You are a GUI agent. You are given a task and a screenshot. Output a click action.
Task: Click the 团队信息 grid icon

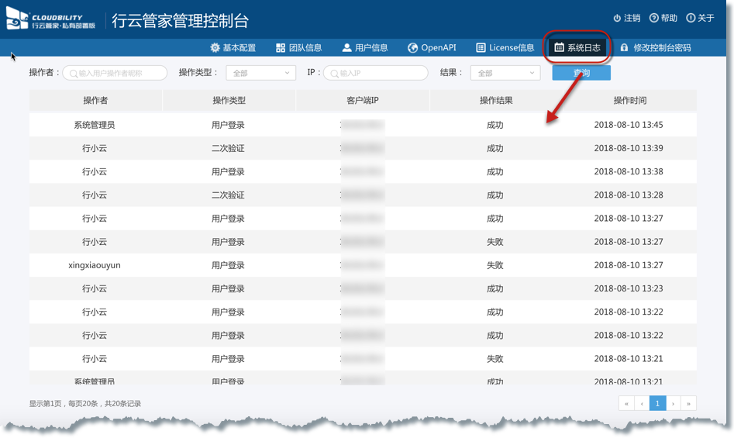[x=281, y=48]
